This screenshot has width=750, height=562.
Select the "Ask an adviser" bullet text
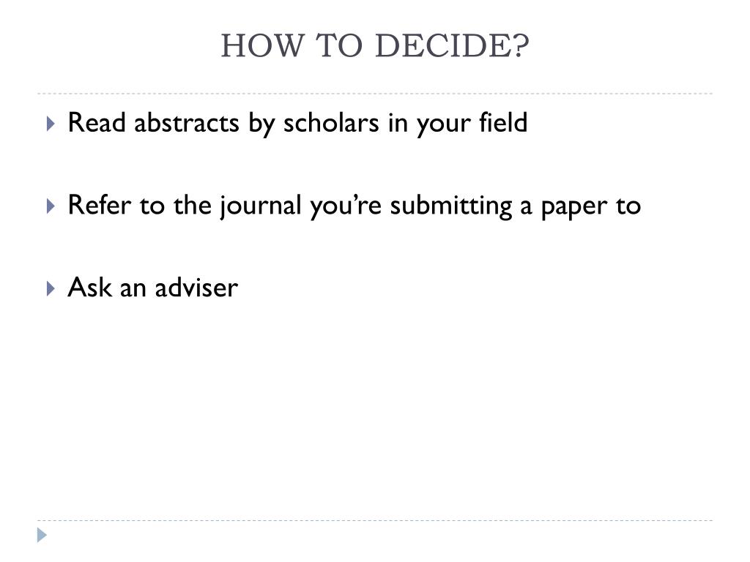[152, 288]
